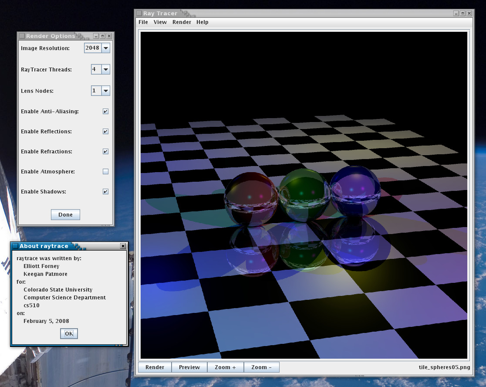This screenshot has height=387, width=486.
Task: Click the RayTracer Threads value 4
Action: pos(96,69)
